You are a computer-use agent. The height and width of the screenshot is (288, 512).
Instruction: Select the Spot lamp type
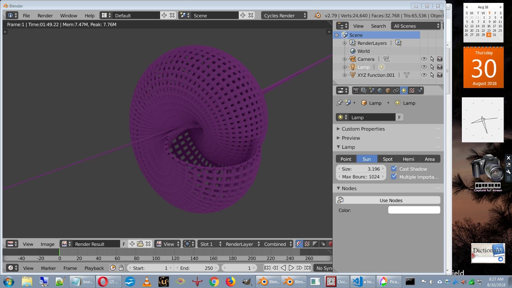pos(388,159)
